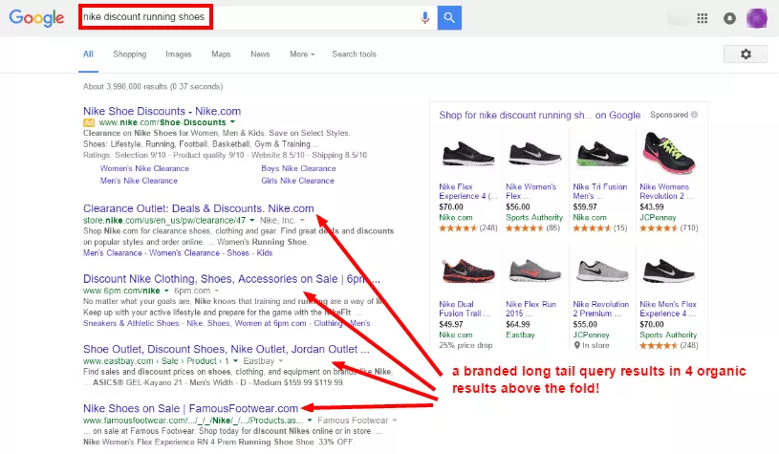Expand dropdown arrow after famousfootwear.com URL
The width and height of the screenshot is (779, 454).
click(x=310, y=421)
